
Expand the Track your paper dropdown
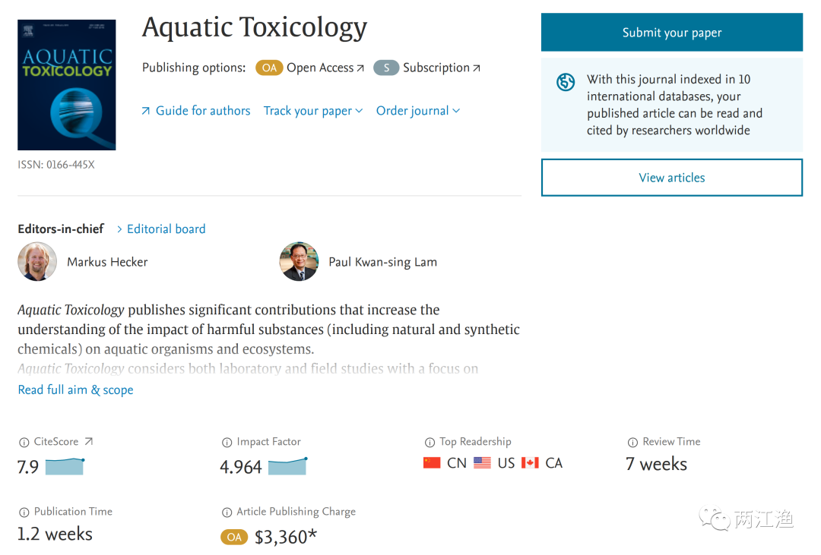[x=312, y=111]
